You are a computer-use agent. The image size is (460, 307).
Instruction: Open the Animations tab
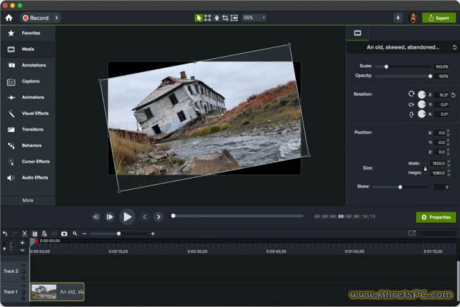(x=27, y=97)
